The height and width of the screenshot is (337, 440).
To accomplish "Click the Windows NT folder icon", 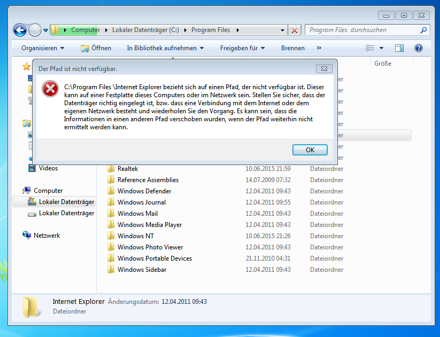I will (111, 236).
